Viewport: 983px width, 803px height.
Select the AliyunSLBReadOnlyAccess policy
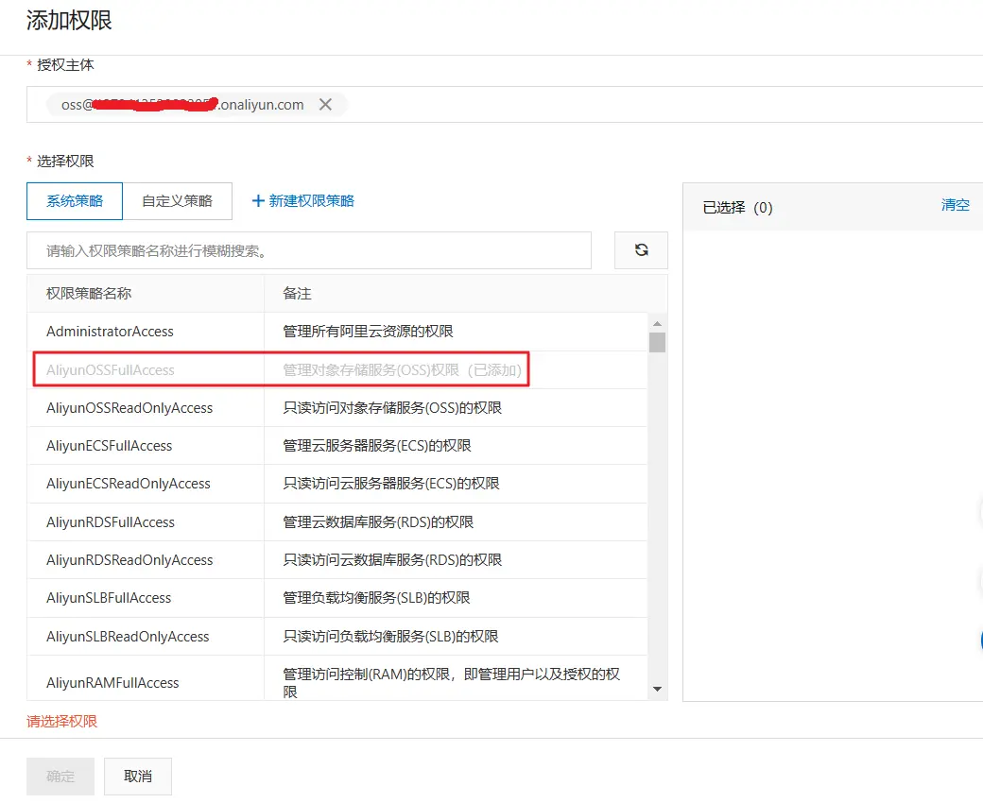click(x=337, y=637)
